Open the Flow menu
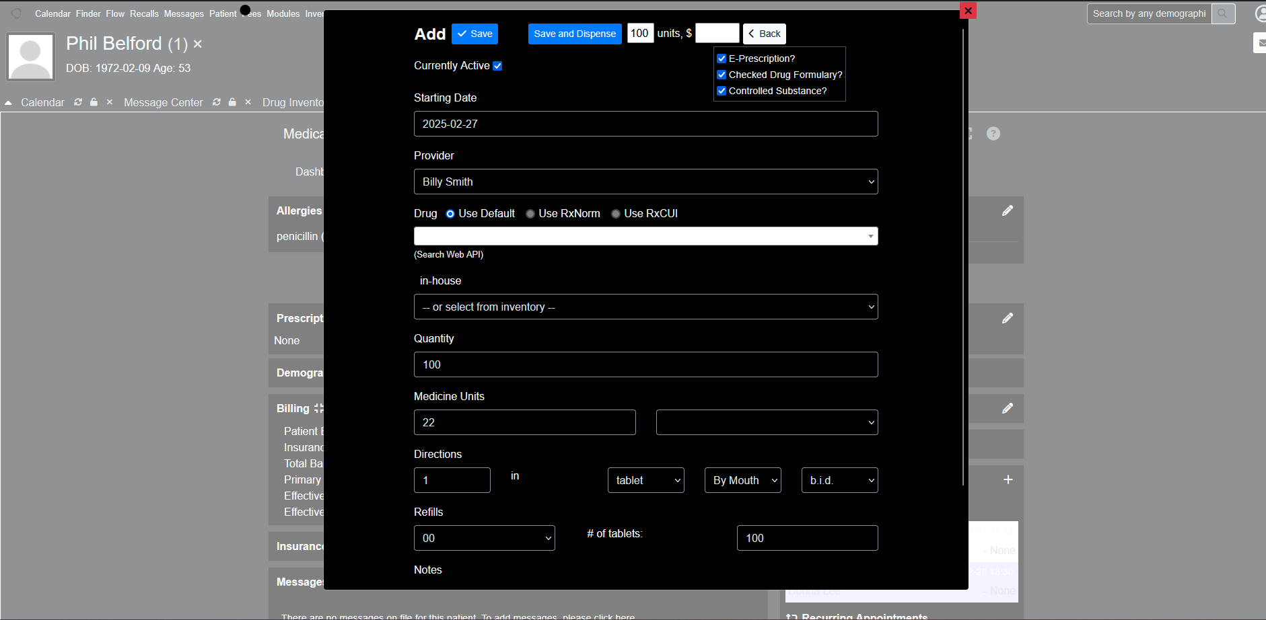The width and height of the screenshot is (1266, 620). (x=115, y=13)
